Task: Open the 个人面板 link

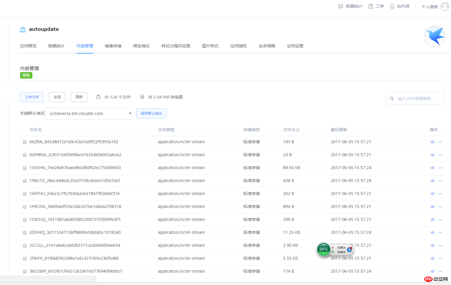Action: pos(430,7)
